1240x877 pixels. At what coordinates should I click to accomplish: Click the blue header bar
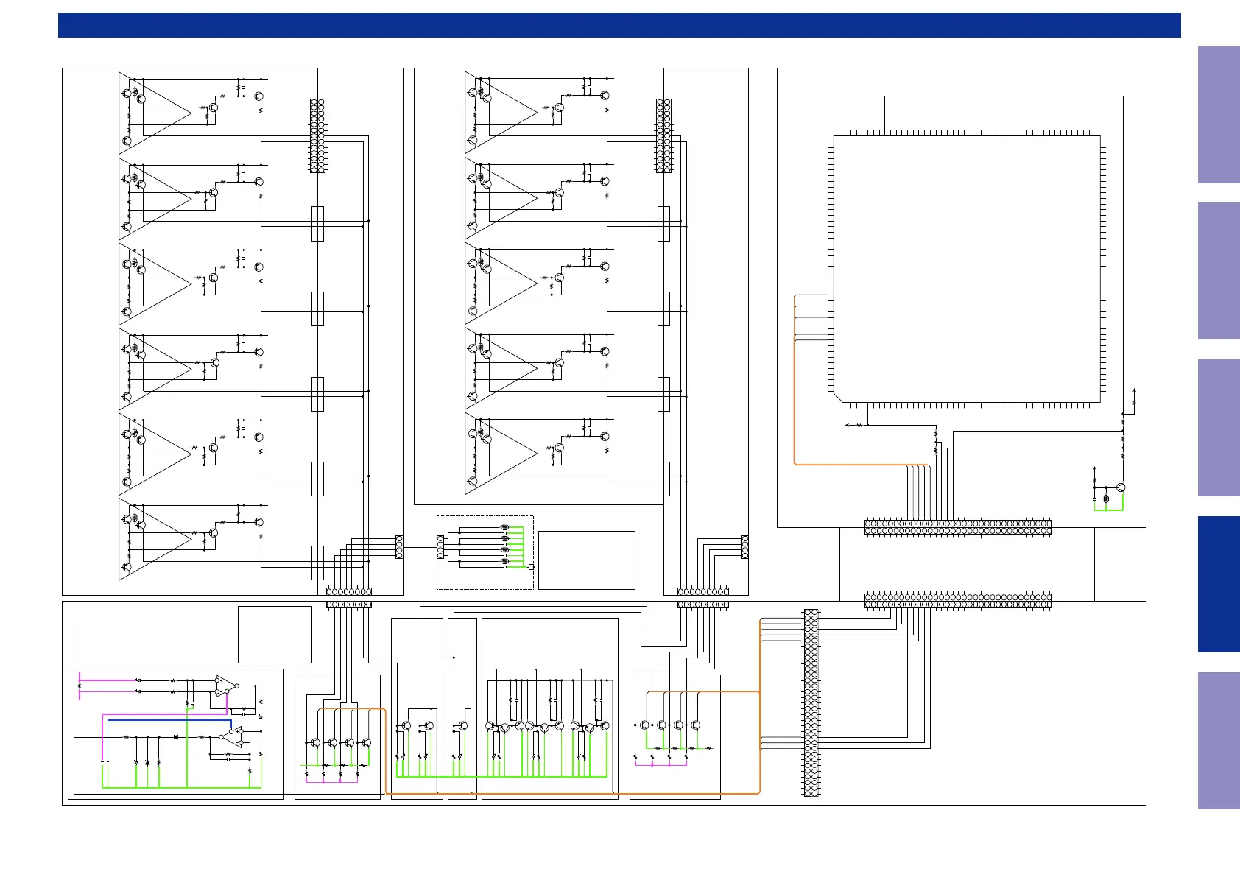pos(619,24)
